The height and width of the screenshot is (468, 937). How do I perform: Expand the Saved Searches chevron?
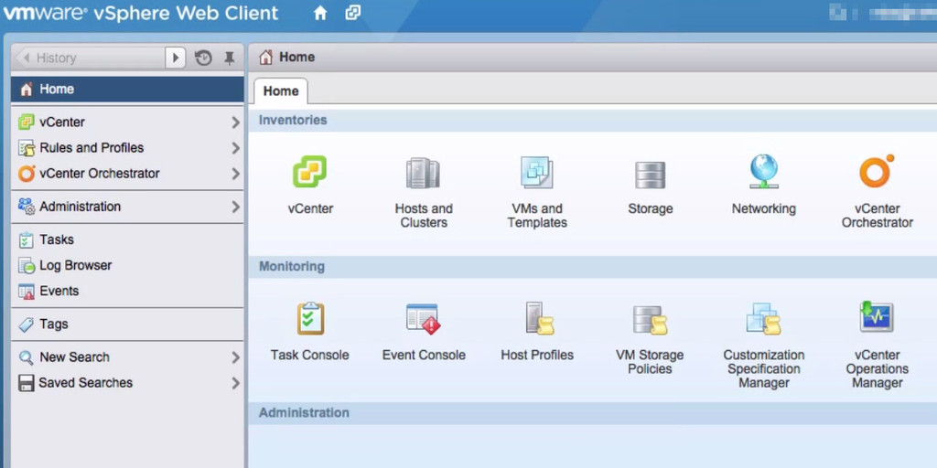coord(235,383)
